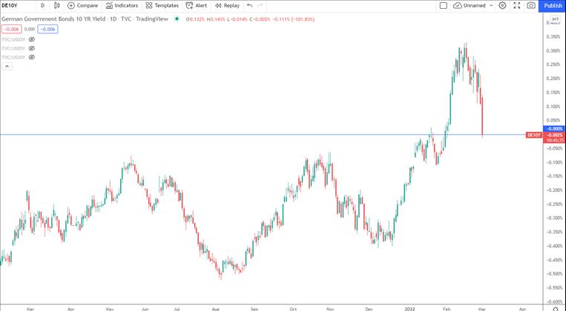Start bar Replay mode
This screenshot has width=566, height=311.
coord(227,5)
